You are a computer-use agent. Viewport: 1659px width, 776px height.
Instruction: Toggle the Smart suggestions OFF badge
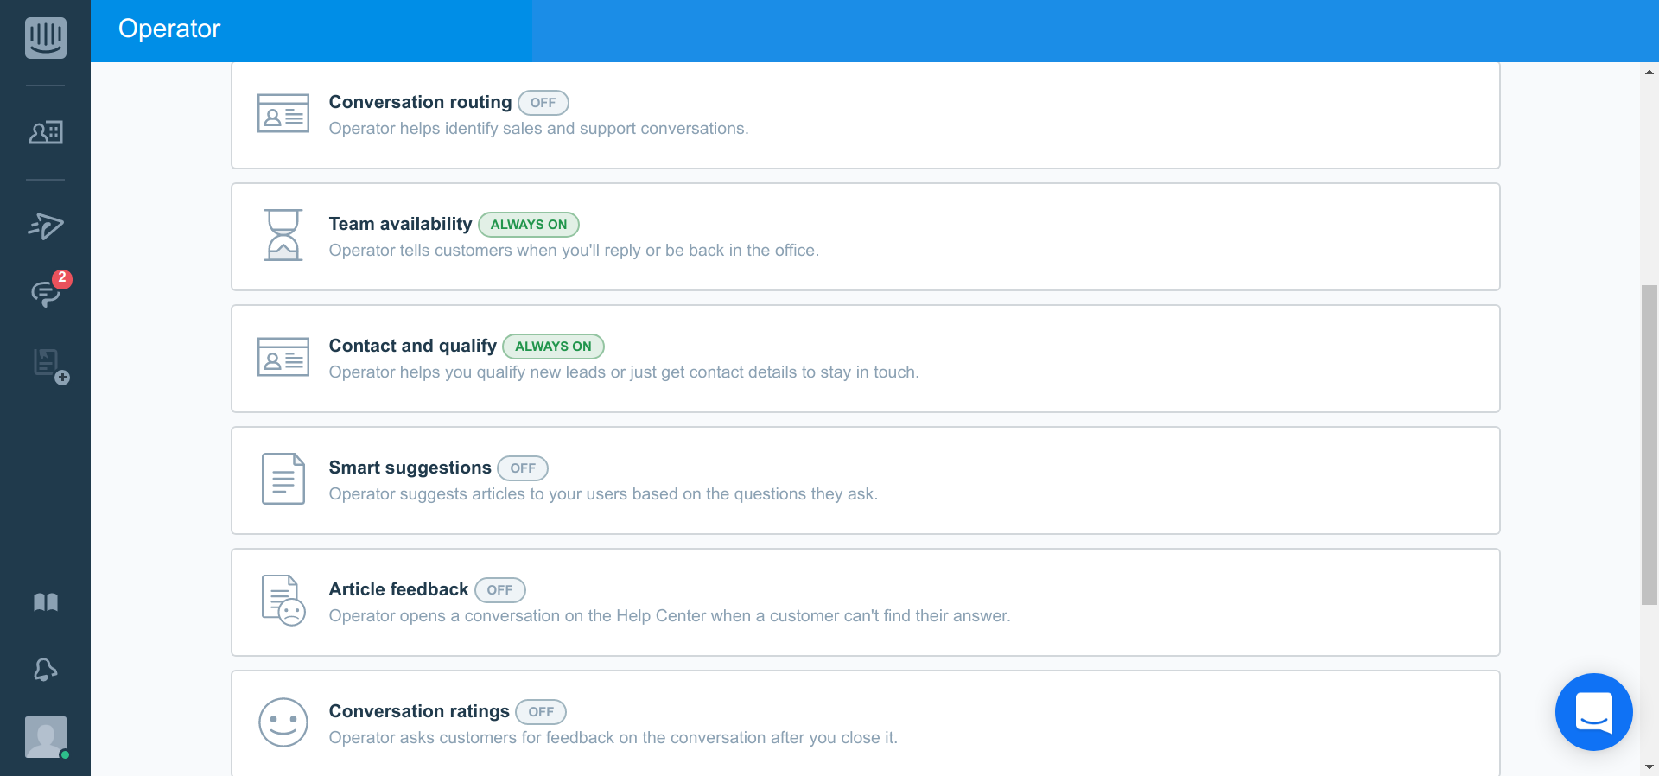click(x=523, y=468)
